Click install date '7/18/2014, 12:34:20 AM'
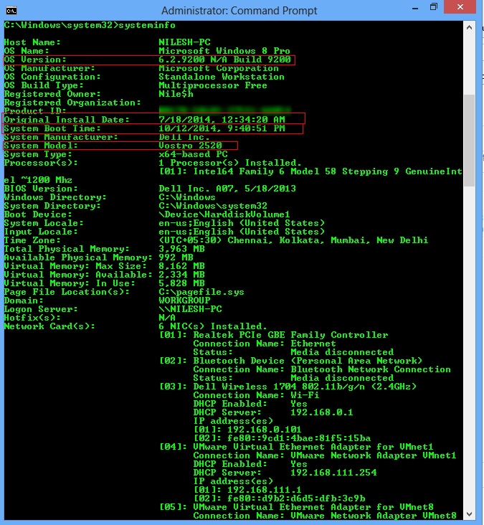Viewport: 484px width, 525px height. click(222, 120)
